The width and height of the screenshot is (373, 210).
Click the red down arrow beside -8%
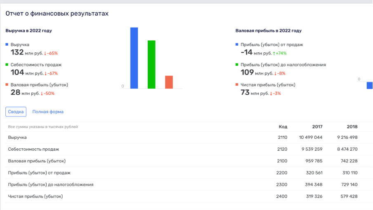(276, 73)
